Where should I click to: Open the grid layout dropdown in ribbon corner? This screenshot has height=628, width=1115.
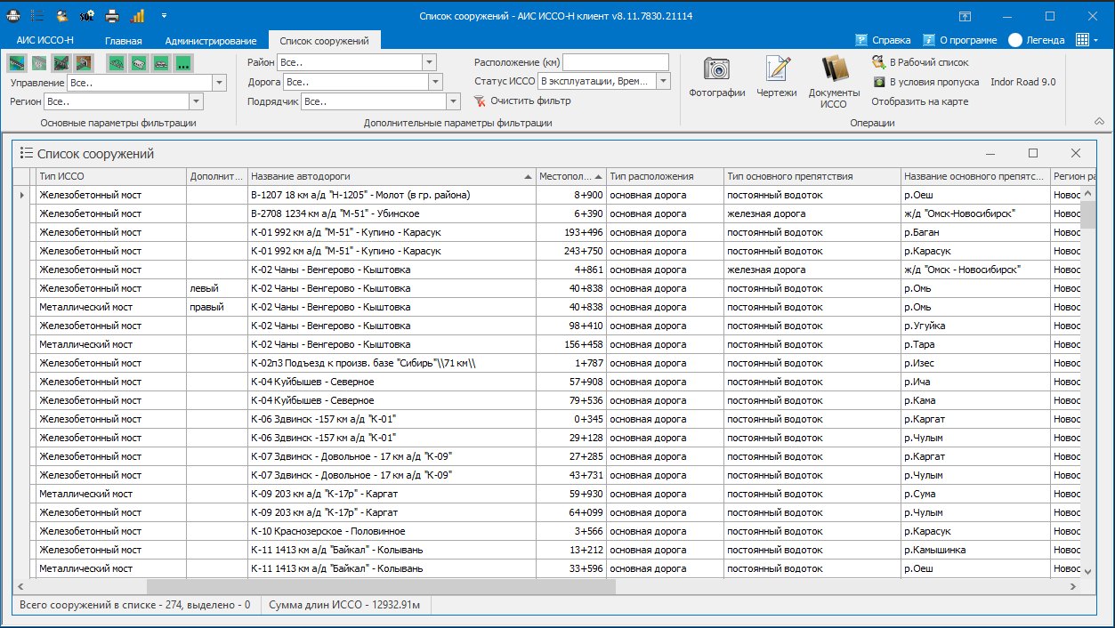coord(1087,40)
